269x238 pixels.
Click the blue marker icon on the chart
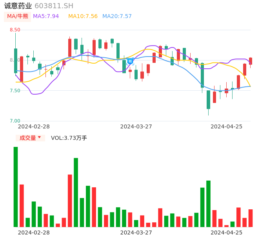(x=130, y=61)
